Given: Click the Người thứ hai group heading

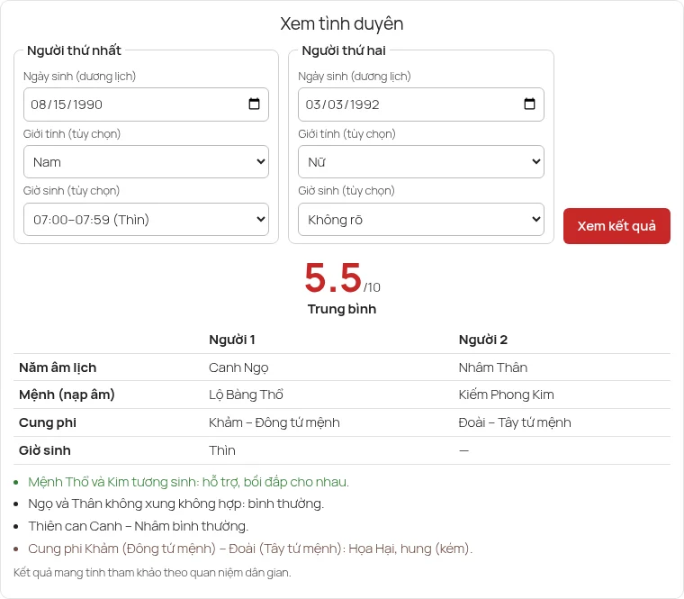Looking at the screenshot, I should pos(344,50).
